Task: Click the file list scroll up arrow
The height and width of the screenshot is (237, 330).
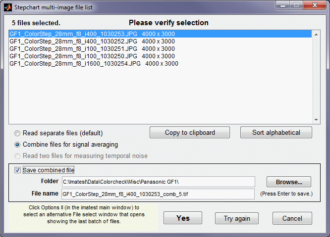Action: pyautogui.click(x=316, y=35)
